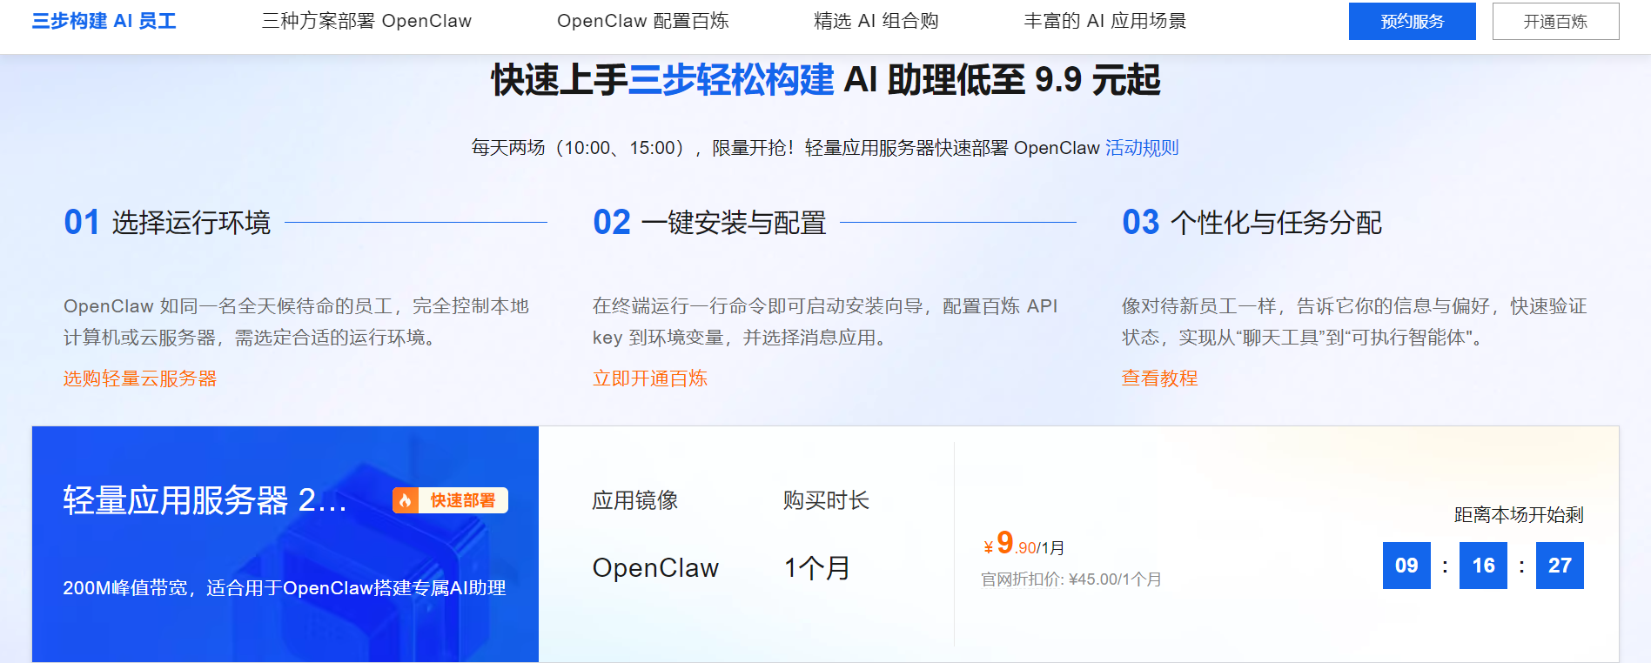Click the countdown seconds box 27

coord(1560,566)
